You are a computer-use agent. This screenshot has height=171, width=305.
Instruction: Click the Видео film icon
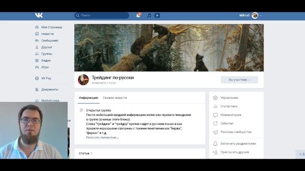(x=37, y=60)
